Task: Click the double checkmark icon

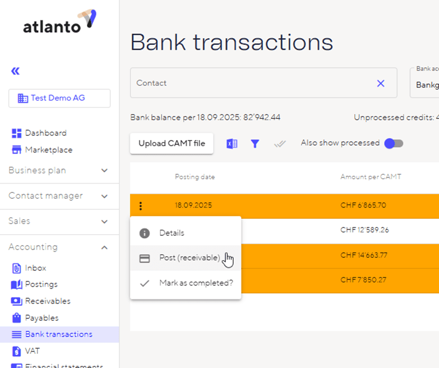Action: (x=280, y=144)
